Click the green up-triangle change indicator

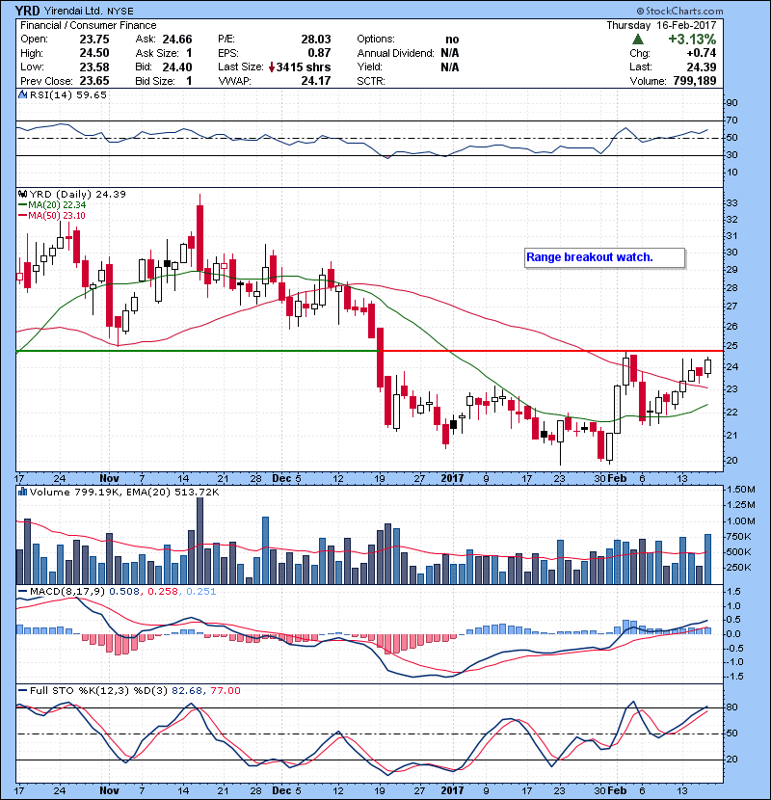click(x=637, y=40)
